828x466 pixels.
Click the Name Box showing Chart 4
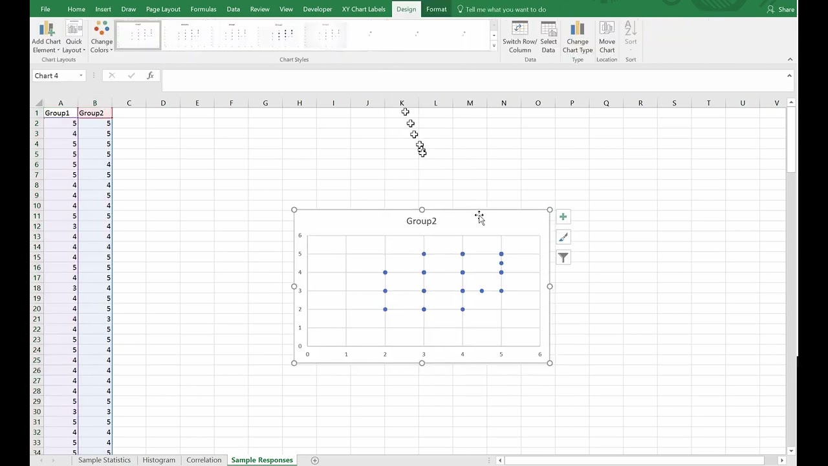[x=55, y=76]
